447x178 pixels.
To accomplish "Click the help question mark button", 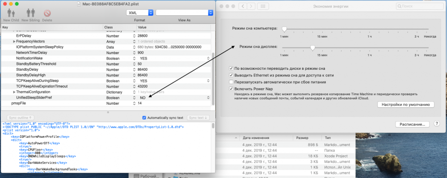I will 437,124.
